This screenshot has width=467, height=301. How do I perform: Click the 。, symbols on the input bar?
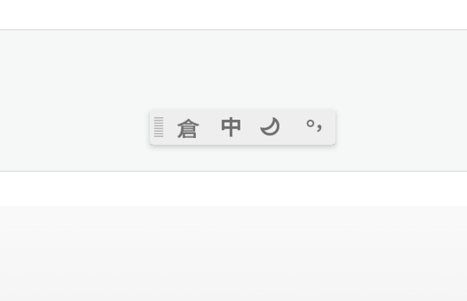(x=314, y=126)
